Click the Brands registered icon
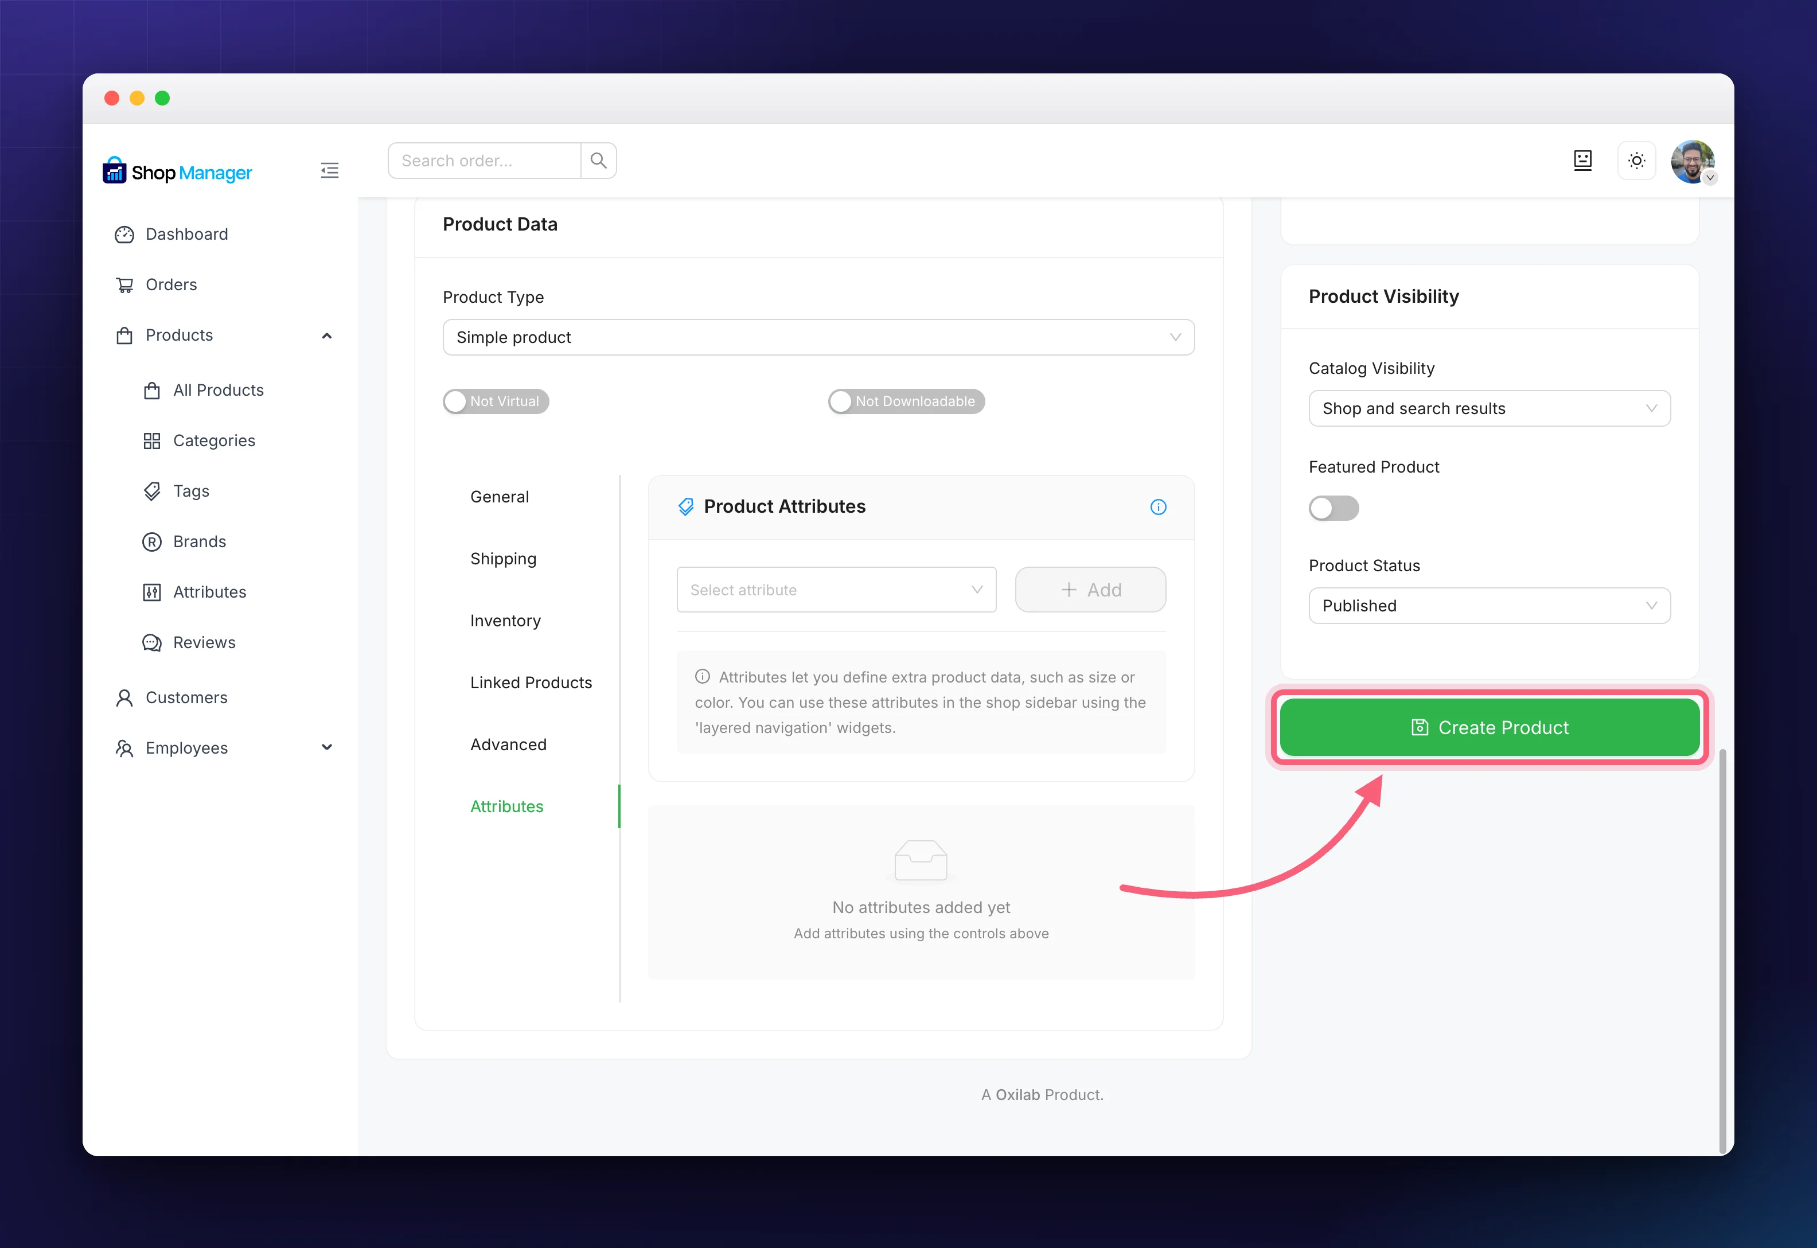Screen dimensions: 1817x1248 (151, 542)
